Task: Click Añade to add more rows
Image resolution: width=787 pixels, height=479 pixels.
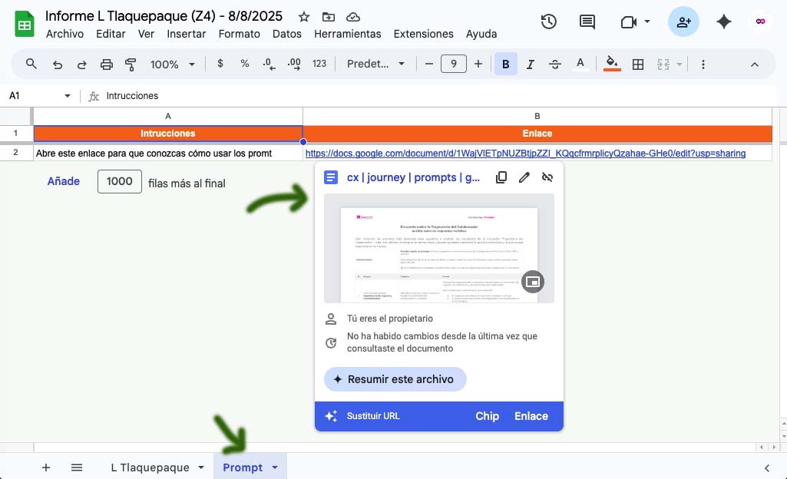Action: tap(64, 182)
